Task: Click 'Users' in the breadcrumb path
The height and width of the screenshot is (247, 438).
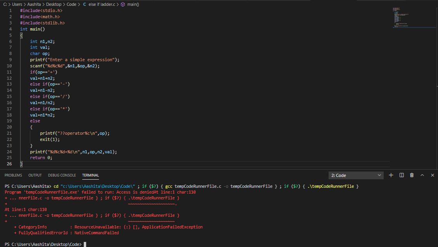Action: [17, 4]
